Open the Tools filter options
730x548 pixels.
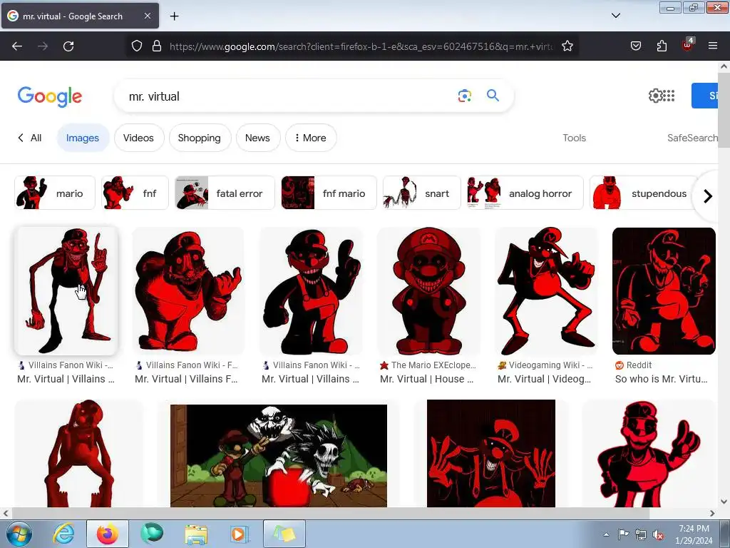coord(574,138)
